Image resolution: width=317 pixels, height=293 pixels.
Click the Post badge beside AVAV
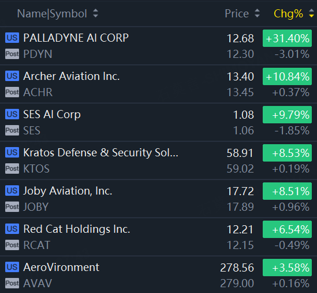point(12,283)
